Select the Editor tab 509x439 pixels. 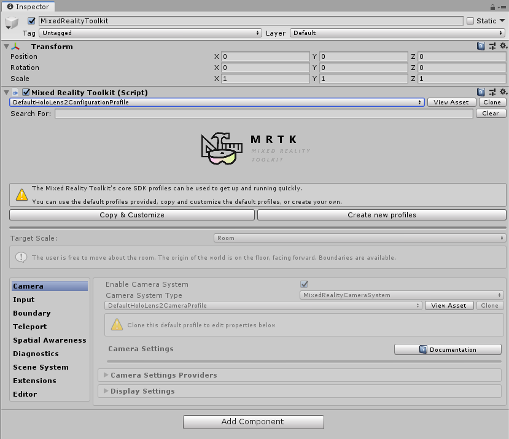50,394
